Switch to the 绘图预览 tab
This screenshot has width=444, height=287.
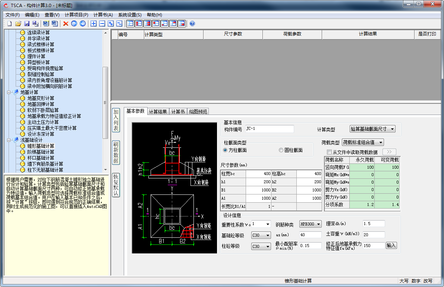click(x=198, y=112)
